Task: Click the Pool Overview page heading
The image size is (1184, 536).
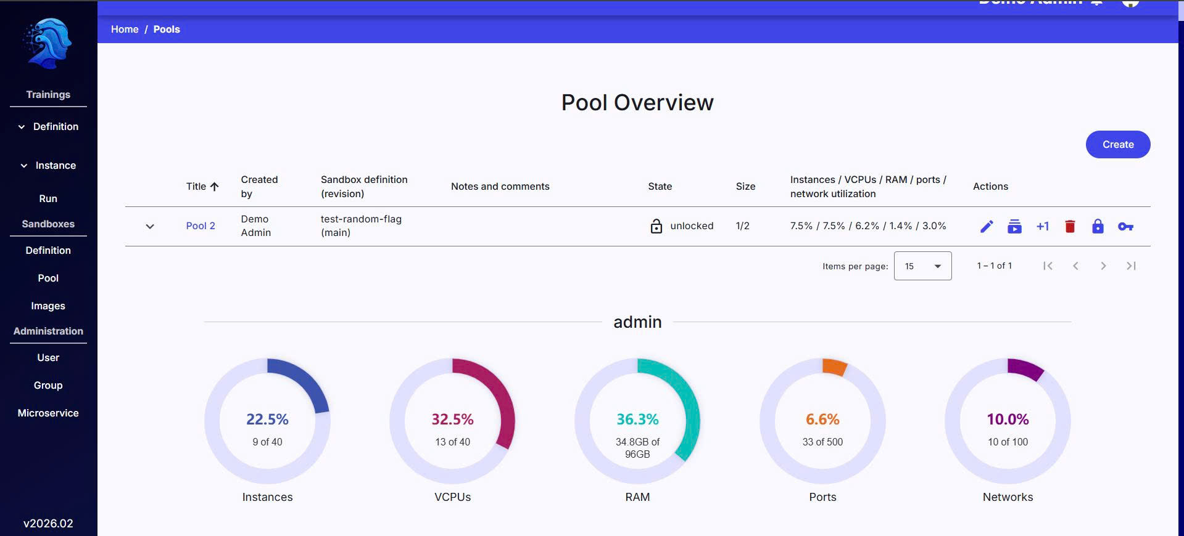Action: [x=637, y=102]
